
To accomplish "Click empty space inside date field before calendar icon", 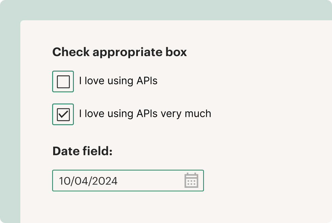I will tap(149, 181).
